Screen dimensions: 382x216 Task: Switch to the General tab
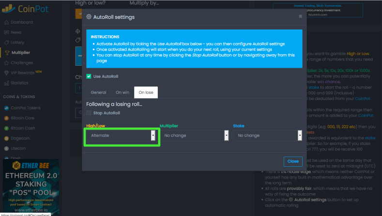point(98,92)
